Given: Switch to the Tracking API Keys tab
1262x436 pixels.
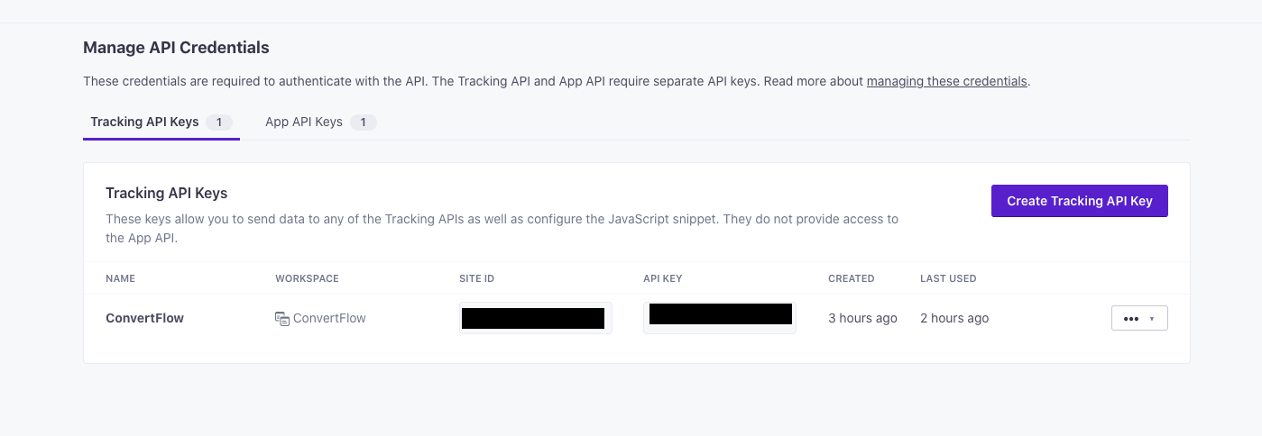Looking at the screenshot, I should tap(161, 123).
